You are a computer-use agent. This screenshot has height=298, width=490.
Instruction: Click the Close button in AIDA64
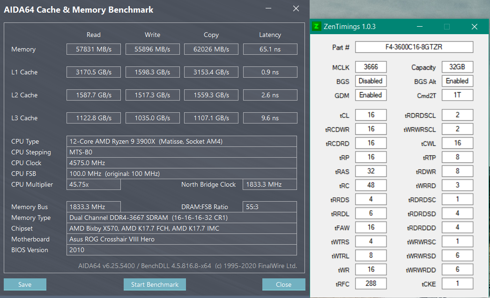point(283,284)
